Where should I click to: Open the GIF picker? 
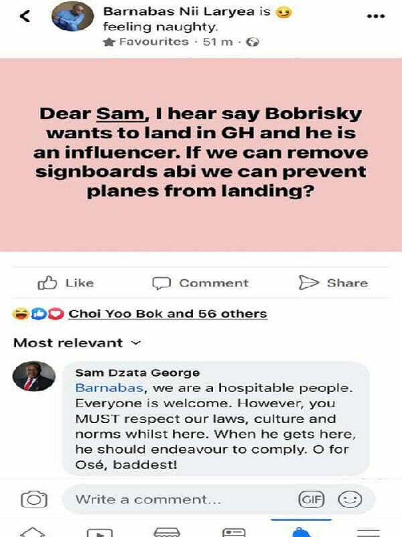[308, 499]
